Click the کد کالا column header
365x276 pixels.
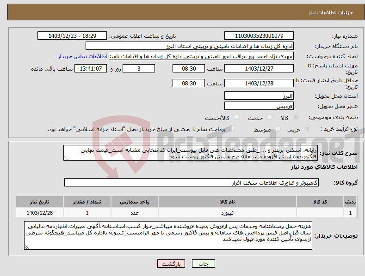[x=320, y=202]
